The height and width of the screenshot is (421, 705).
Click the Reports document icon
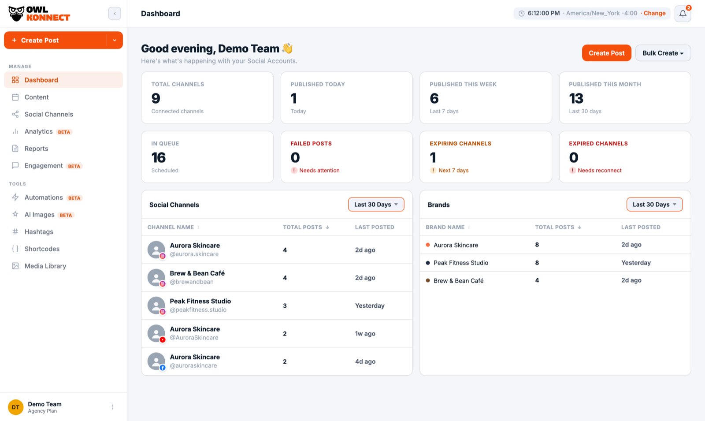click(15, 149)
